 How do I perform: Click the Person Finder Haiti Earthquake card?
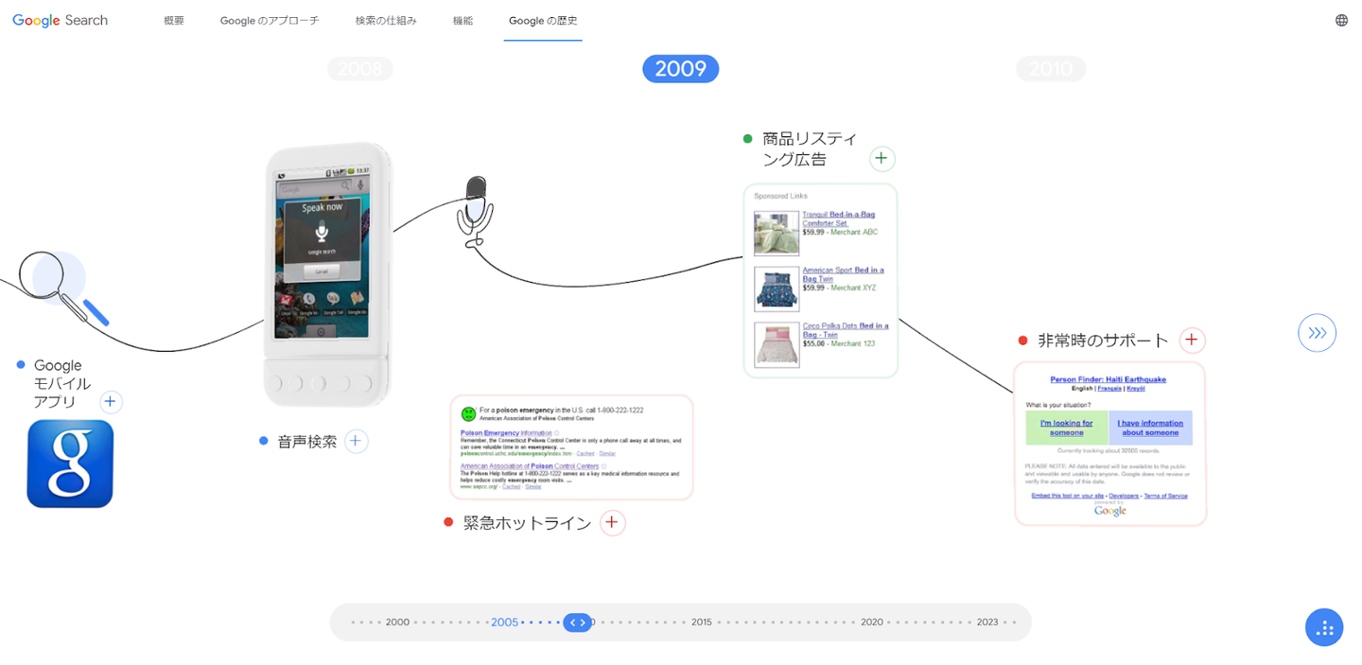coord(1110,444)
